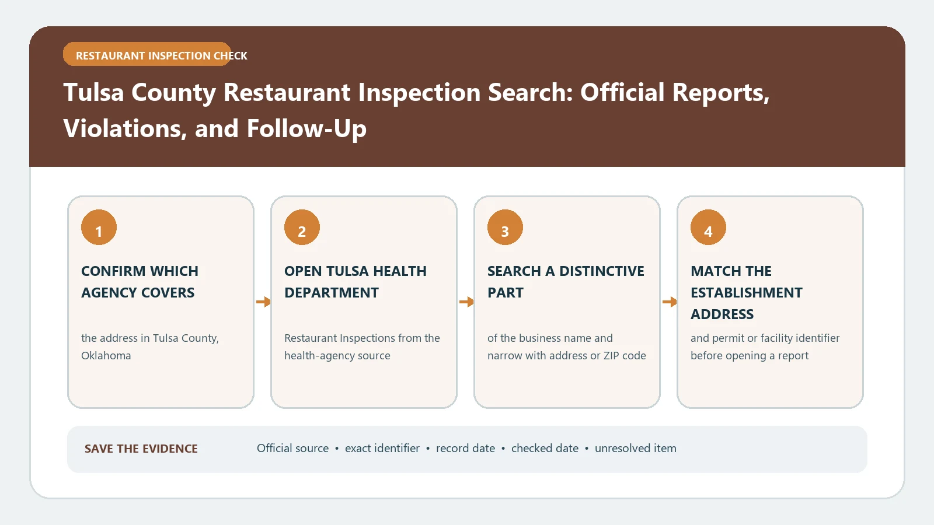
Task: Click 'checked date' in the evidence bar
Action: (x=545, y=448)
